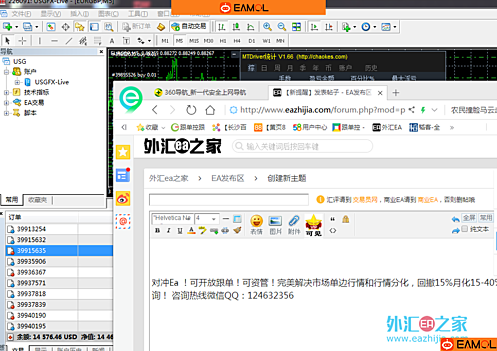Click the 图片 insert image icon
The image size is (497, 351).
coord(275,225)
